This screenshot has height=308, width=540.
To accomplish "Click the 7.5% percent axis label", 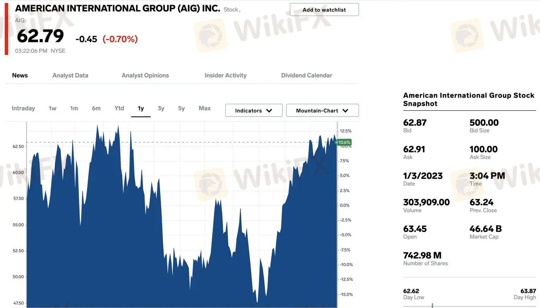I will coord(345,161).
